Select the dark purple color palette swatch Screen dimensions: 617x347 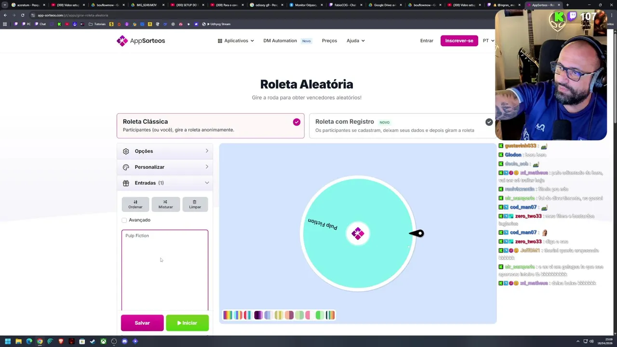coord(258,315)
